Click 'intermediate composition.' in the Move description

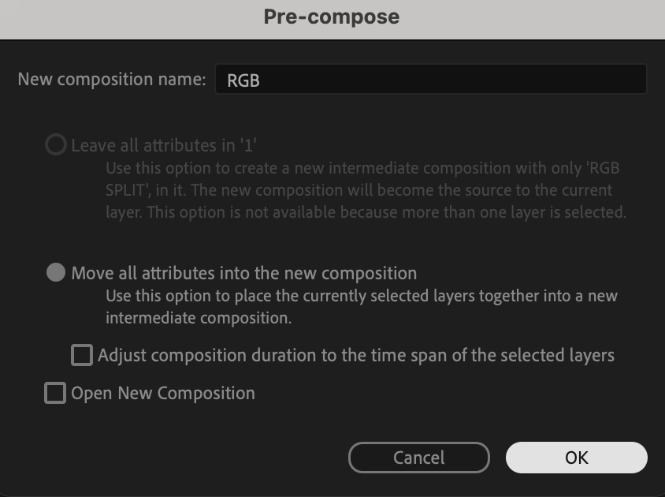[x=199, y=319]
